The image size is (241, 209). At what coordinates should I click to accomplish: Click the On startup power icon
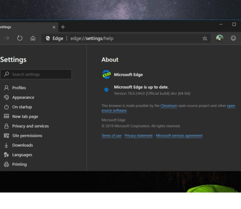point(6,107)
